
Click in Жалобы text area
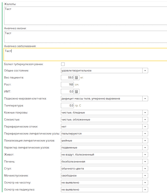click(x=85, y=15)
